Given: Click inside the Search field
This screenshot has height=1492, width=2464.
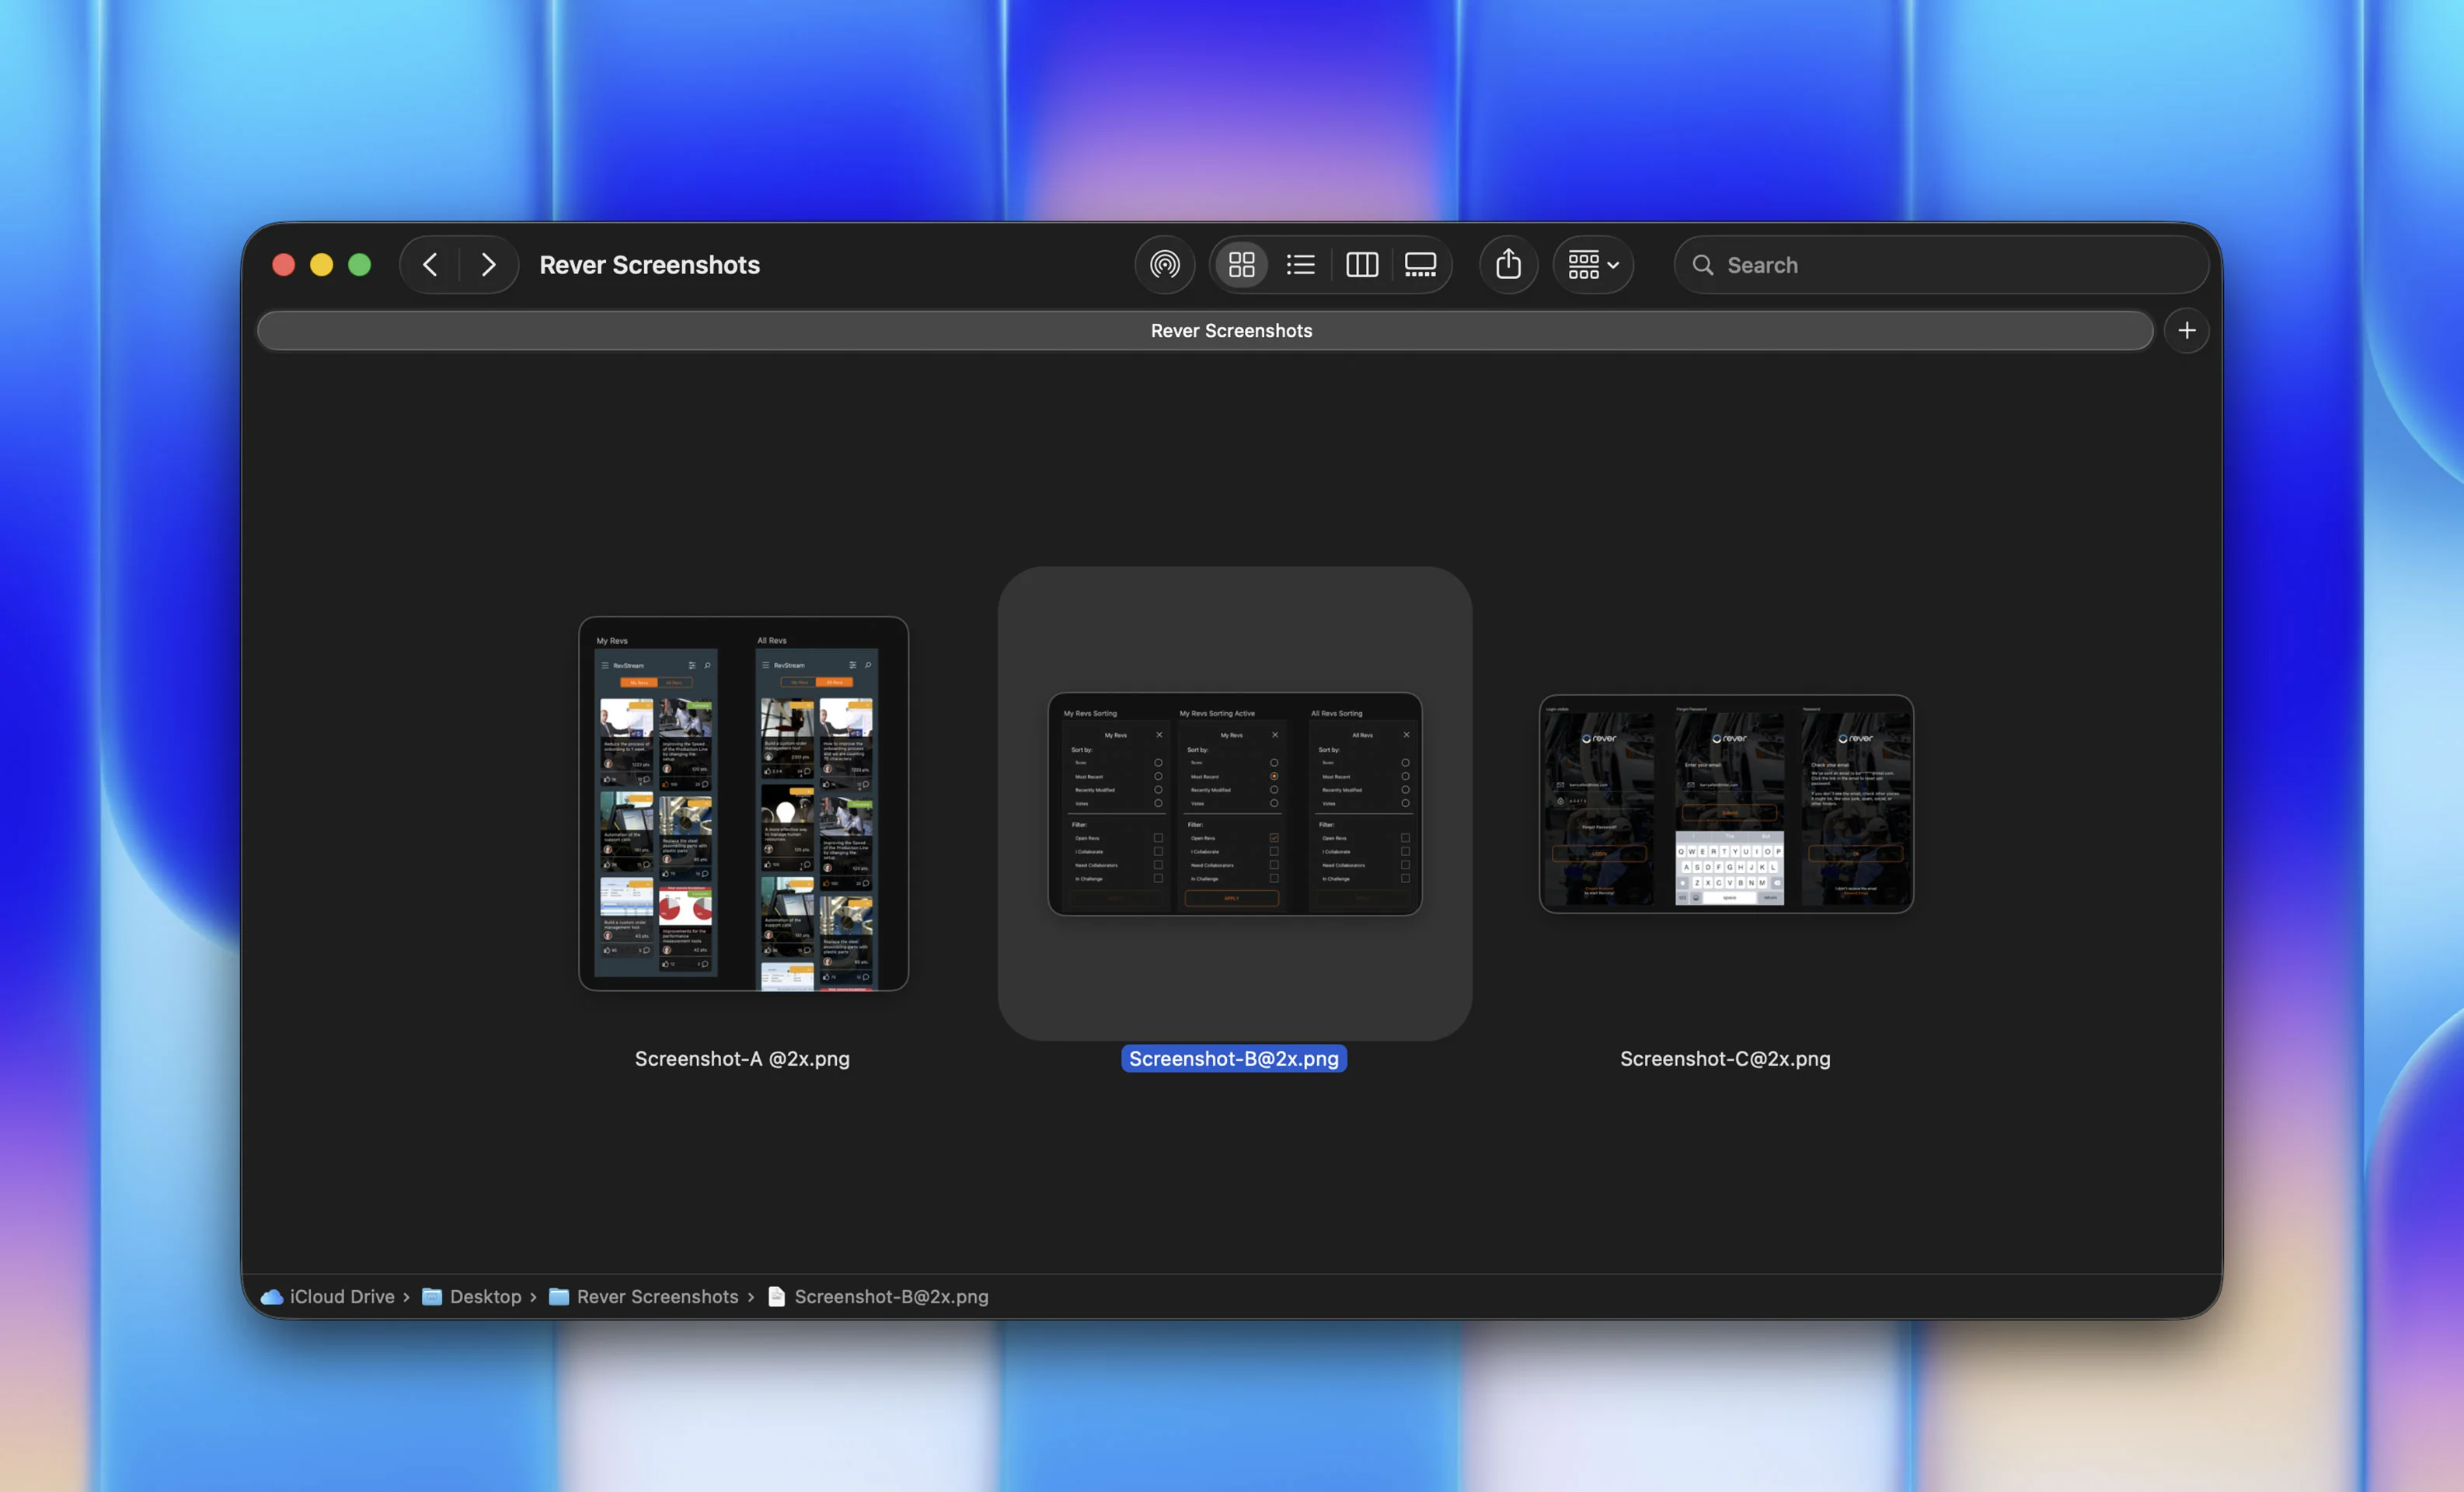Looking at the screenshot, I should coord(1900,265).
